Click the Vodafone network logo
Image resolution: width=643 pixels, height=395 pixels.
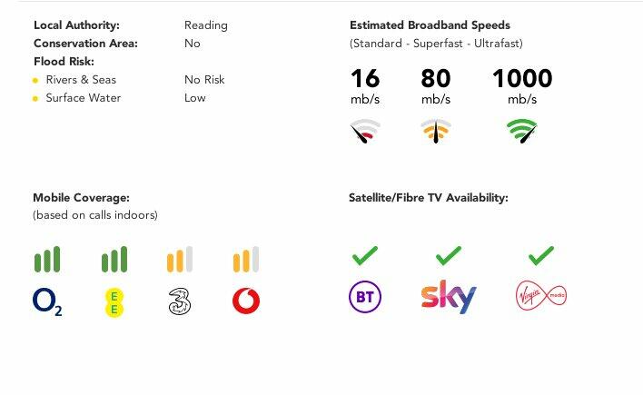click(x=245, y=301)
